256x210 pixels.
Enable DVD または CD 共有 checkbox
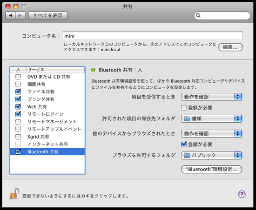coord(18,77)
